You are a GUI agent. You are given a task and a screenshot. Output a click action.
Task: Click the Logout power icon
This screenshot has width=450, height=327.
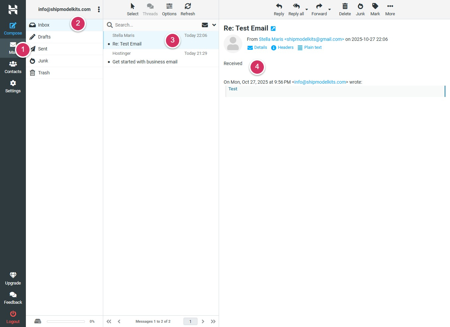[x=13, y=314]
